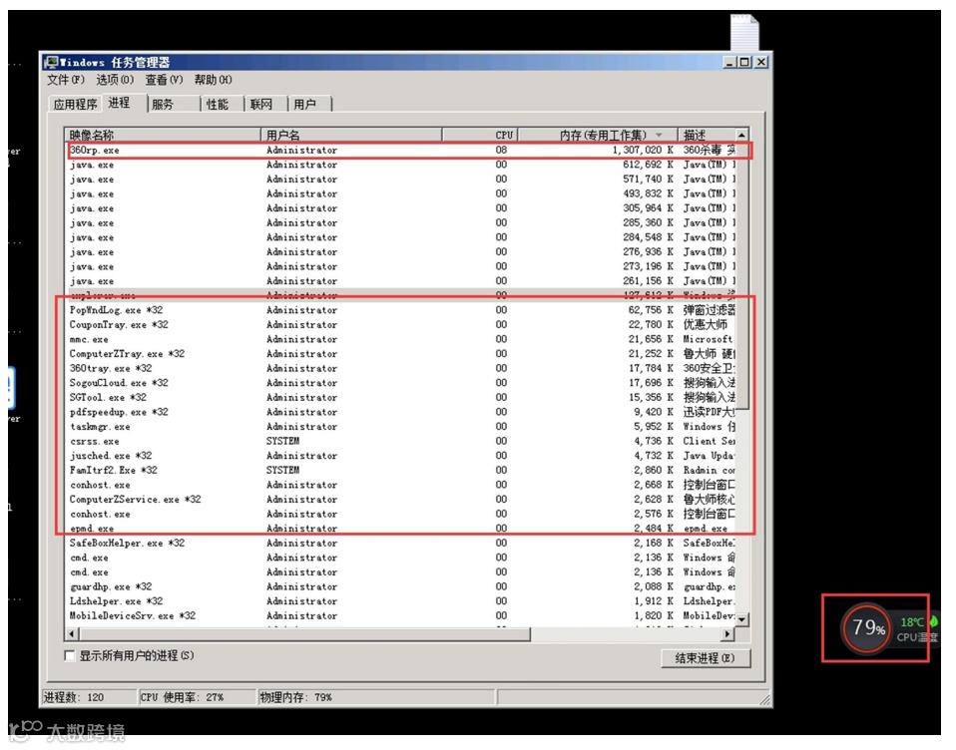The image size is (956, 750).
Task: Select the PopWndLog.exe *32 process
Action: point(400,310)
